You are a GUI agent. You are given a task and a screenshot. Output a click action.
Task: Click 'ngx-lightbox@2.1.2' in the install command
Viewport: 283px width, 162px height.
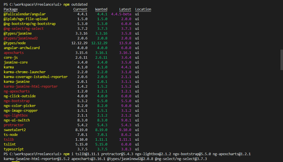(x=153, y=154)
